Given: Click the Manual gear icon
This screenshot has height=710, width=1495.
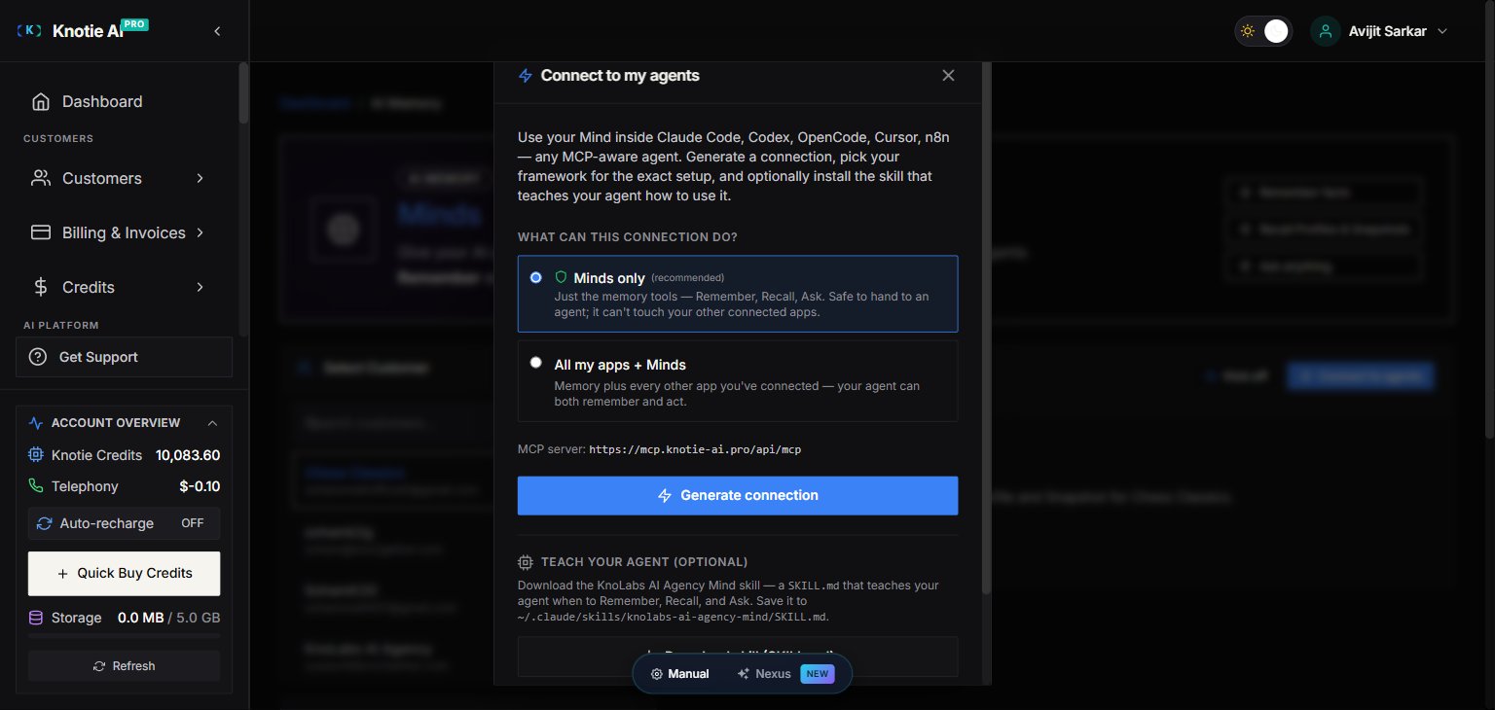Looking at the screenshot, I should tap(657, 674).
